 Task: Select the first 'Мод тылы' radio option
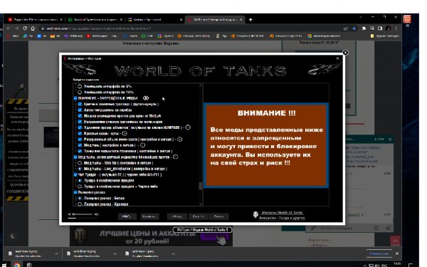[80, 163]
